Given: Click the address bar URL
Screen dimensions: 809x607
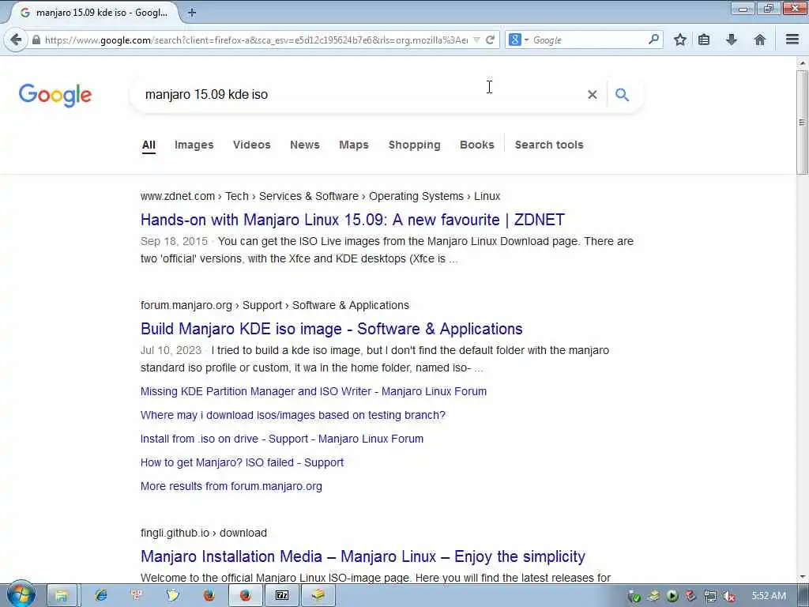Looking at the screenshot, I should [x=257, y=40].
